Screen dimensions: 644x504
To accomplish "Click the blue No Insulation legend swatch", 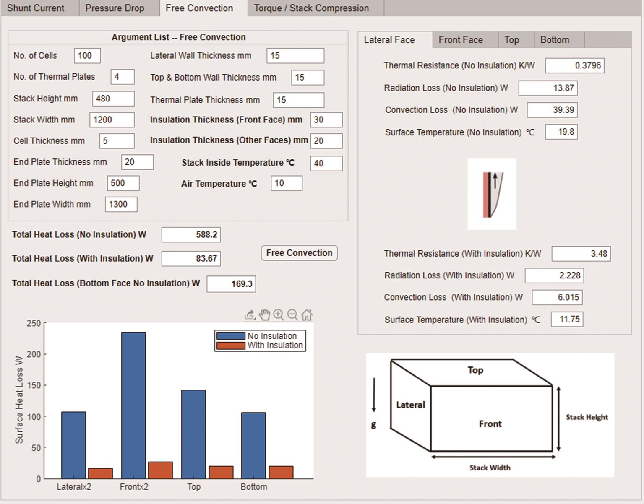I will point(230,336).
